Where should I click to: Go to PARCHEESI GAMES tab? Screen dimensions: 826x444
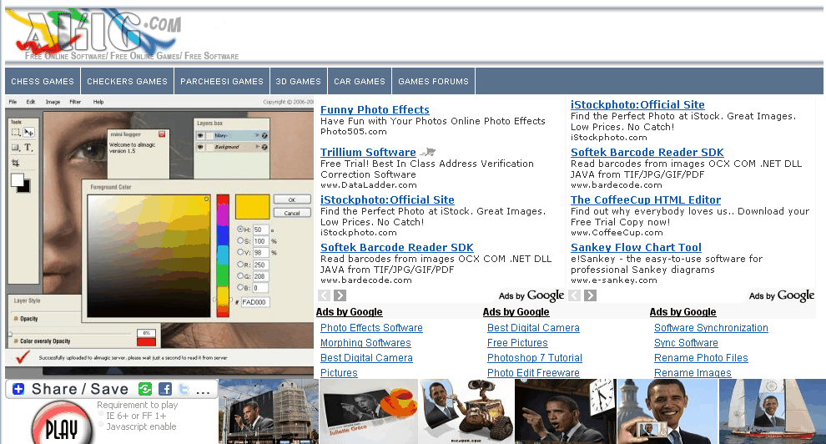click(x=222, y=82)
